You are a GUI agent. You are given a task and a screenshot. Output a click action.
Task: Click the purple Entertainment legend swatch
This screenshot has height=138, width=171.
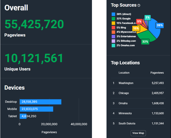113,36
